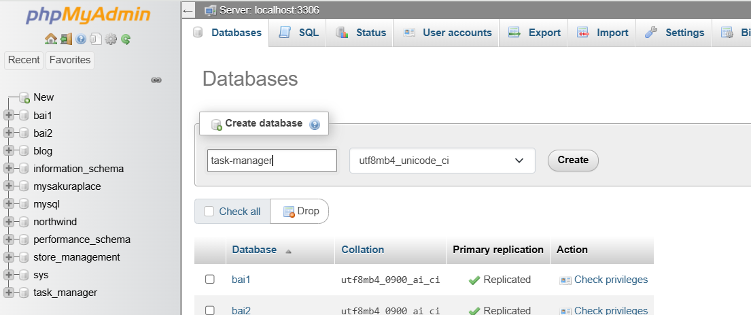751x315 pixels.
Task: Click the blog database icon in the tree
Action: click(x=24, y=151)
